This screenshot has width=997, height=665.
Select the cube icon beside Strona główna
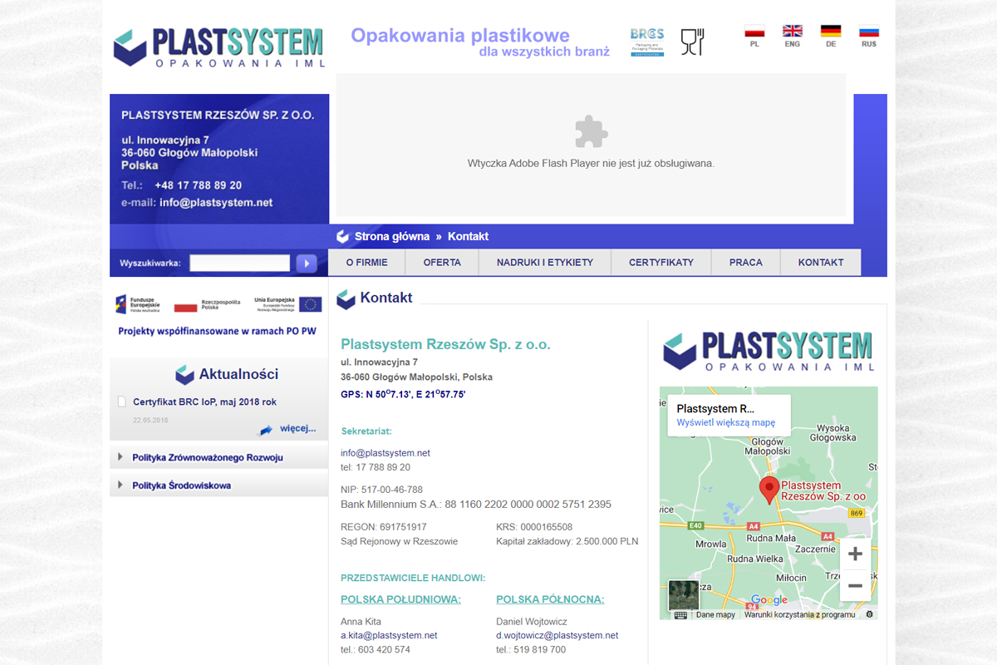pyautogui.click(x=342, y=237)
